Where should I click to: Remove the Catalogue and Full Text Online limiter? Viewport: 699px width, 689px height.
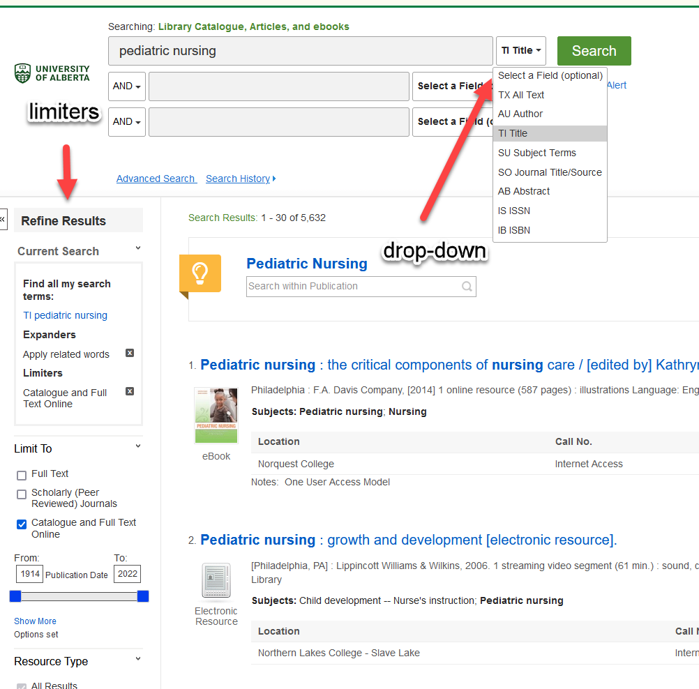point(130,391)
